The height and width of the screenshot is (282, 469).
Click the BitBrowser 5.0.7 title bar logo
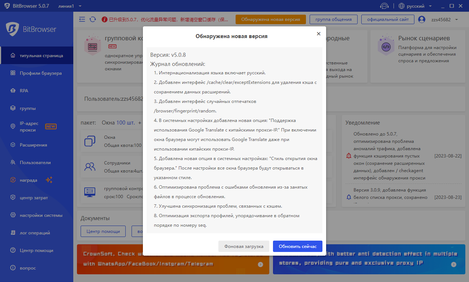point(7,6)
